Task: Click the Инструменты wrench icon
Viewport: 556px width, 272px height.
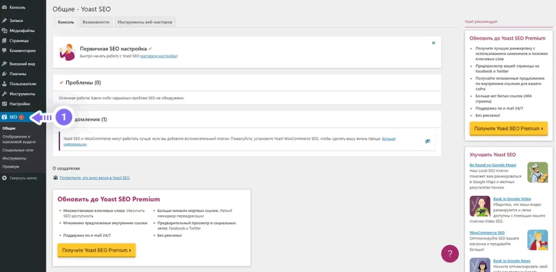Action: (4, 94)
